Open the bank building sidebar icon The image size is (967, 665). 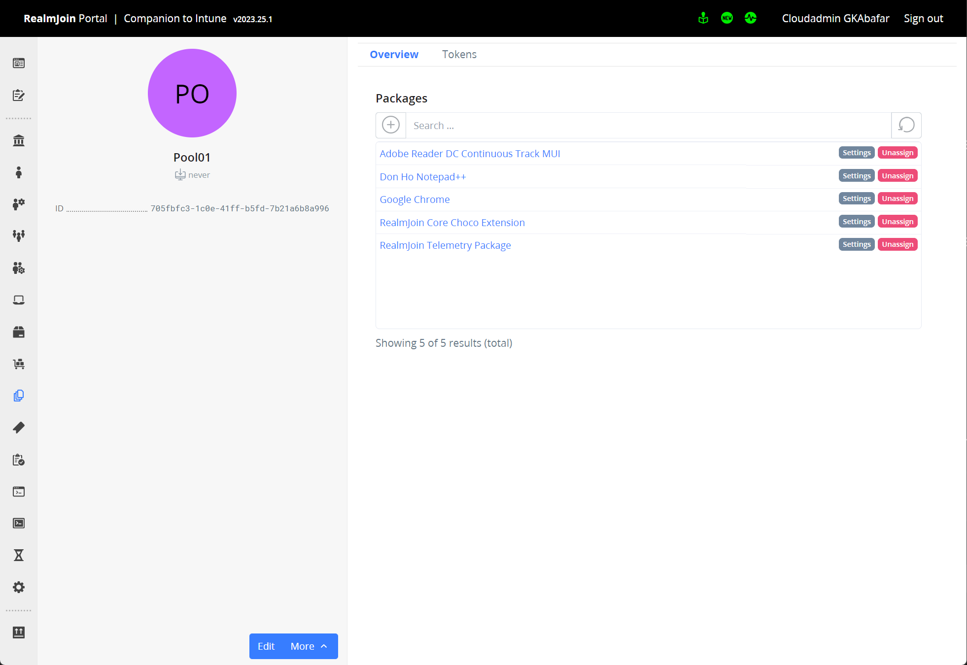point(19,141)
